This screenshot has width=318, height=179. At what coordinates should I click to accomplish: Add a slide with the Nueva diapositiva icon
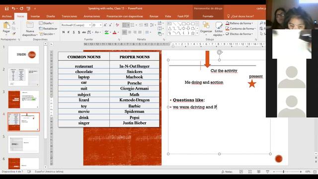pos(30,25)
